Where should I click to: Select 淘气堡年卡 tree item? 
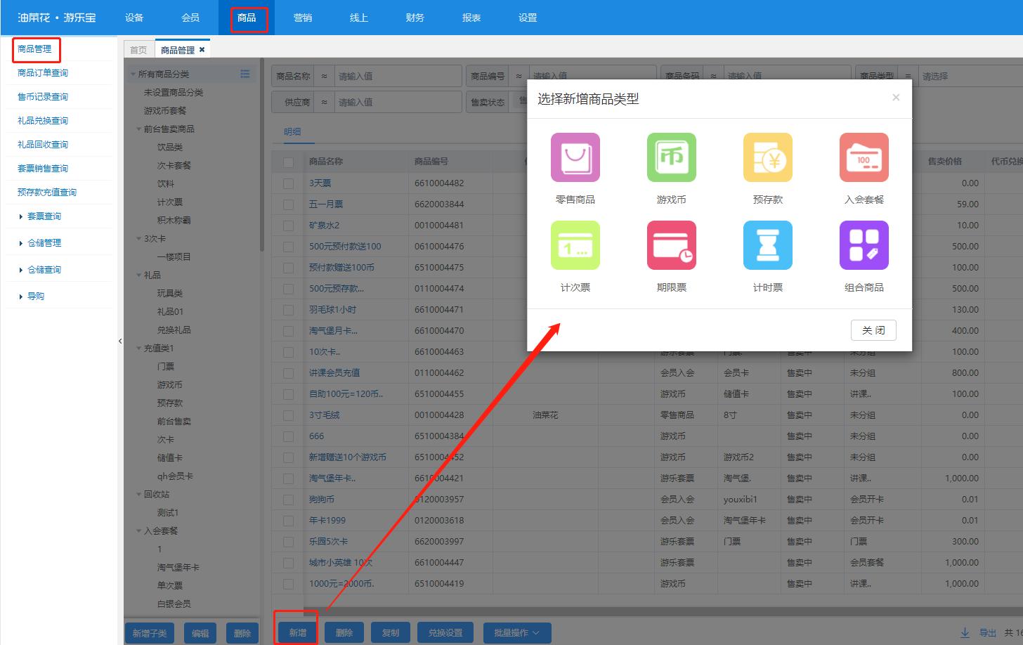pyautogui.click(x=178, y=567)
